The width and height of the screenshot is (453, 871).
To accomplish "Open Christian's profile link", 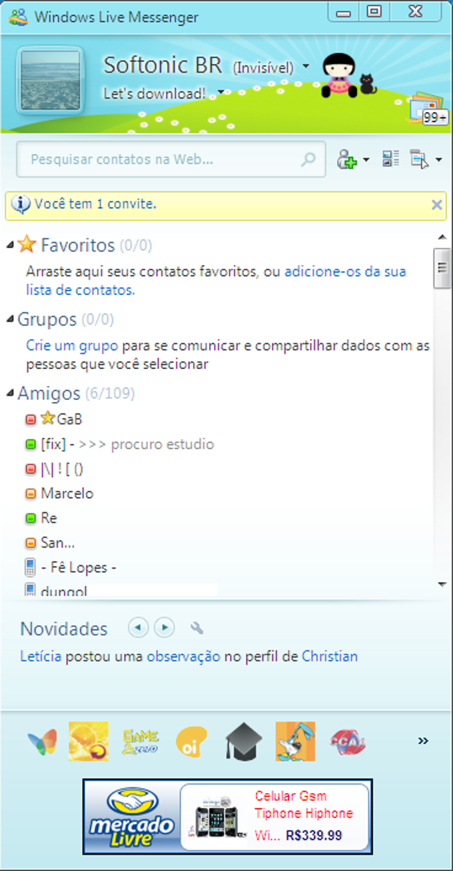I will [x=330, y=656].
